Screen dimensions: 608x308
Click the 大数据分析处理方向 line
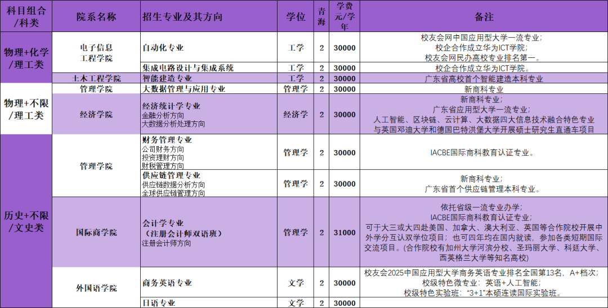coord(173,124)
